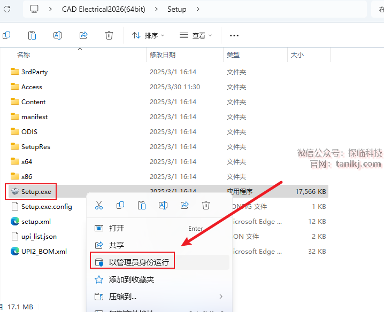Sort by 类型 column header
384x312 pixels.
(233, 54)
